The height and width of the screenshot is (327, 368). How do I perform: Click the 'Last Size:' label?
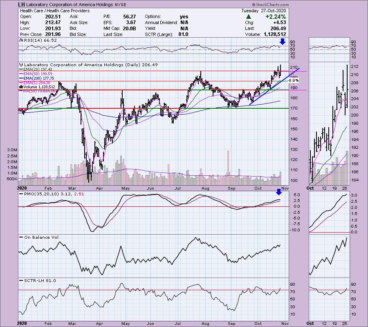[113, 34]
